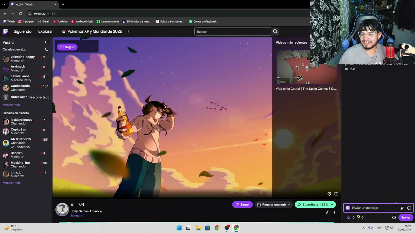The height and width of the screenshot is (233, 415).
Task: Reload the browser page
Action: click(20, 14)
